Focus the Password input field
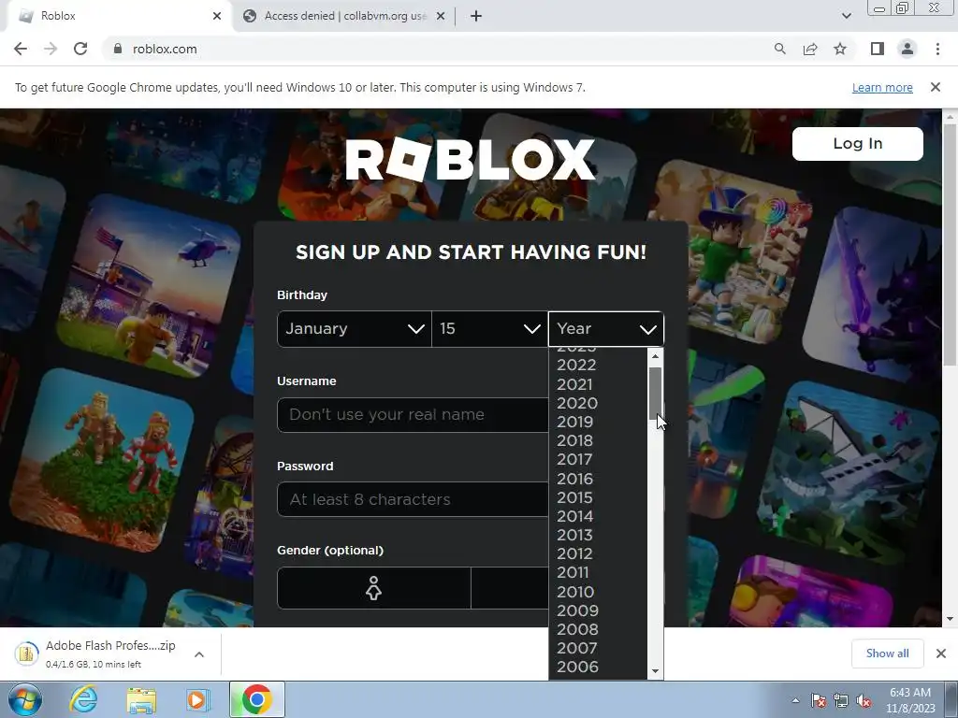958x718 pixels. point(413,499)
